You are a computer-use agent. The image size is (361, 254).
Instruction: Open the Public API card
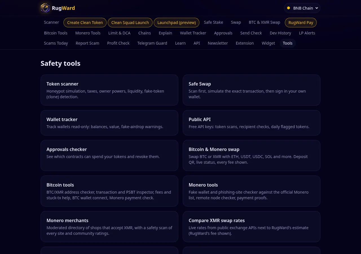252,123
